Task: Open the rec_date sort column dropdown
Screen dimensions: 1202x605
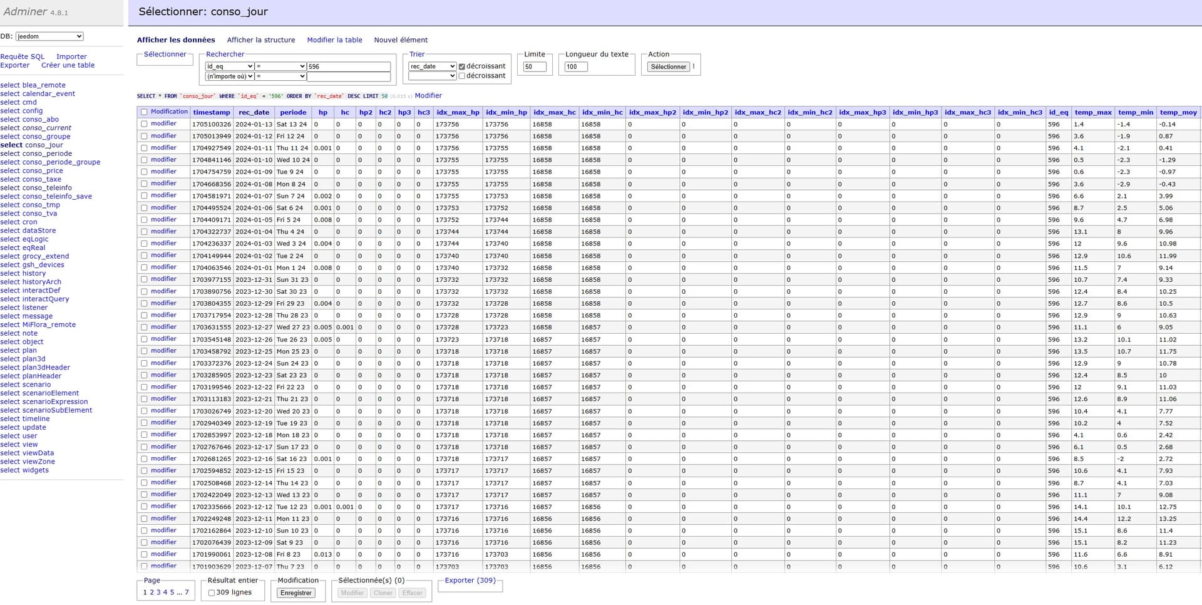Action: click(433, 66)
